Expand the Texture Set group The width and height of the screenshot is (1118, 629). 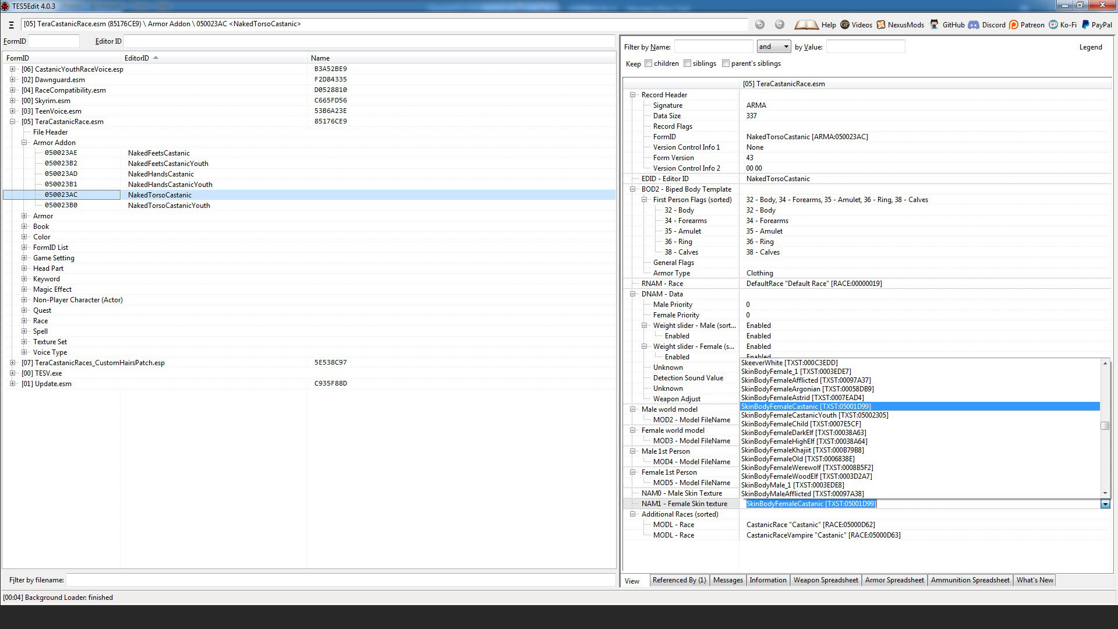[24, 342]
